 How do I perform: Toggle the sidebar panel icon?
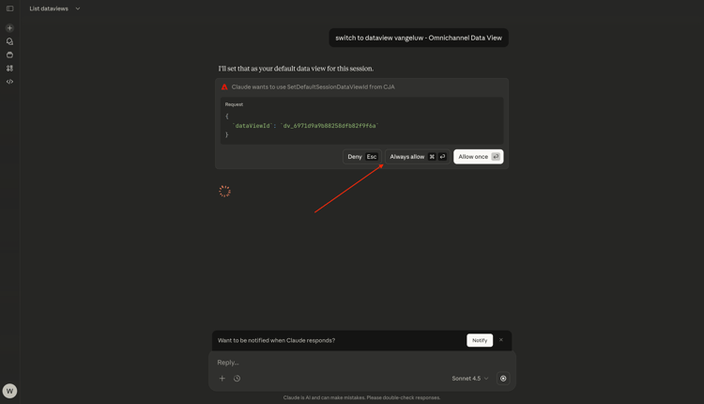tap(10, 8)
